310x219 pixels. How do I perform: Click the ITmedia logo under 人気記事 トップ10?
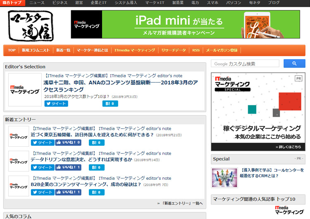click(x=289, y=210)
